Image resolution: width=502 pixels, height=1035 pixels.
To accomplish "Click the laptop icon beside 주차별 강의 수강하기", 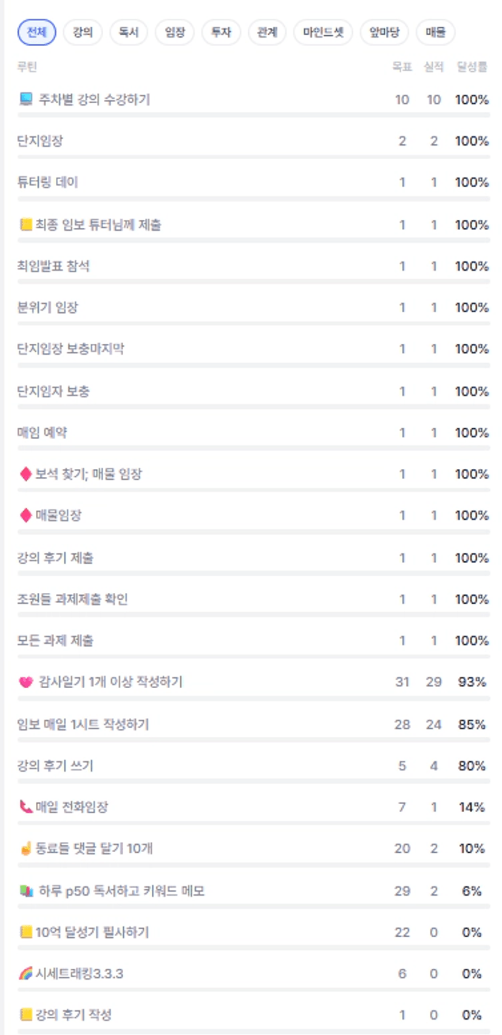I will point(25,99).
